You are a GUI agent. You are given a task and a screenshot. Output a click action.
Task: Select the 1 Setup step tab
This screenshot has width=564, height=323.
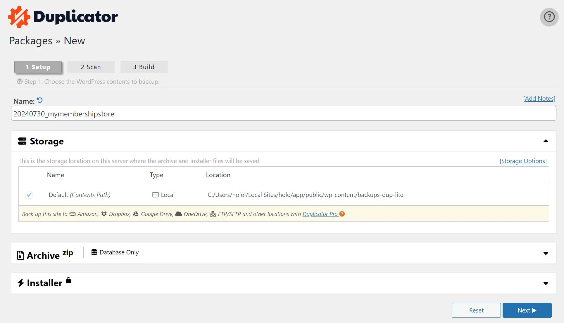38,67
